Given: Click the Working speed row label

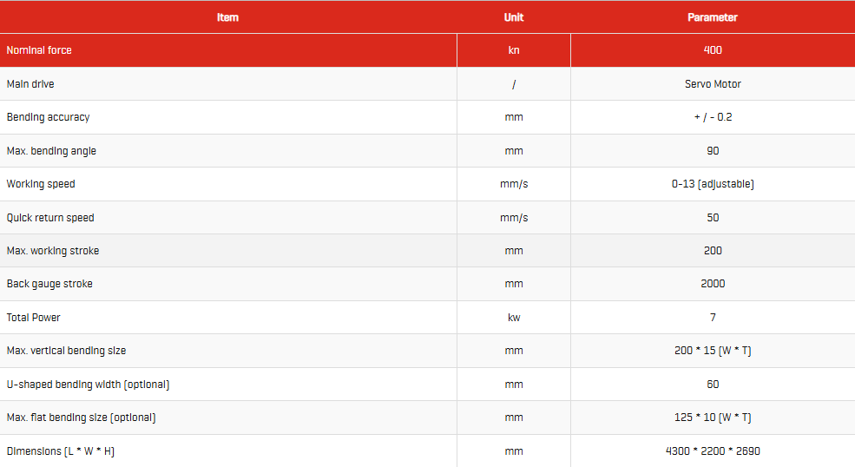Looking at the screenshot, I should point(41,184).
